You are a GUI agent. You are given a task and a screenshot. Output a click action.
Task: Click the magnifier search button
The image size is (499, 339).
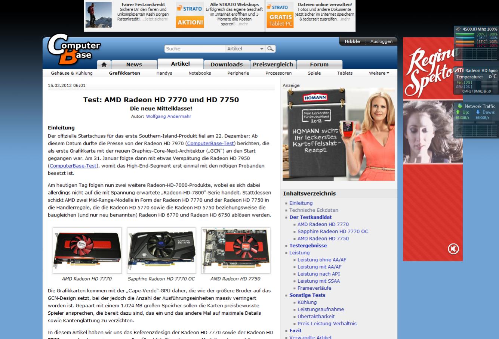(x=271, y=49)
